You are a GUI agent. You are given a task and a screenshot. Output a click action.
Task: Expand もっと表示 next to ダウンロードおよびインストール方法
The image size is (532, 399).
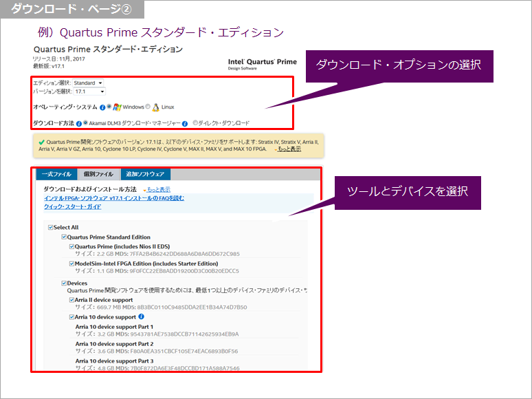click(x=159, y=189)
